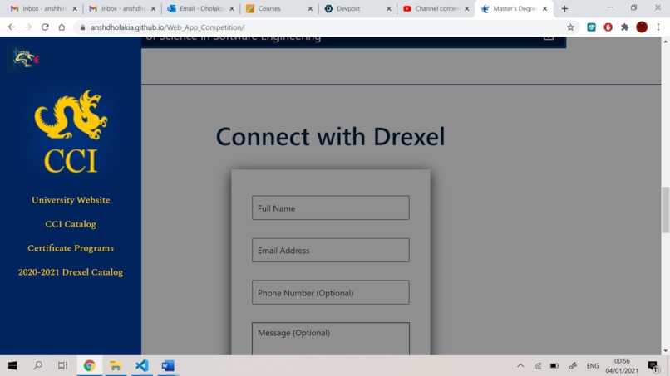Open File Explorer from the taskbar
The image size is (670, 376).
[116, 365]
